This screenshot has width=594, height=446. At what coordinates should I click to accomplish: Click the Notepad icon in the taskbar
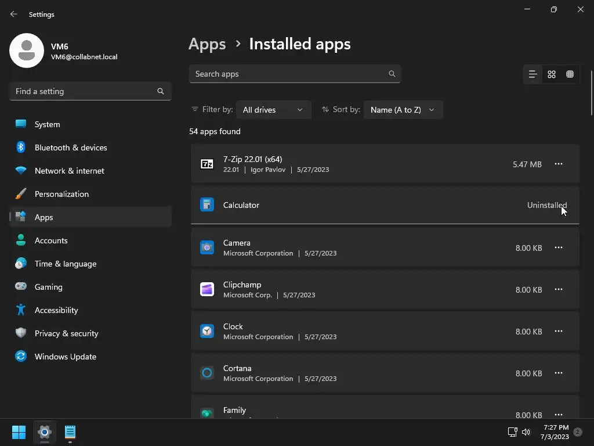pyautogui.click(x=70, y=432)
